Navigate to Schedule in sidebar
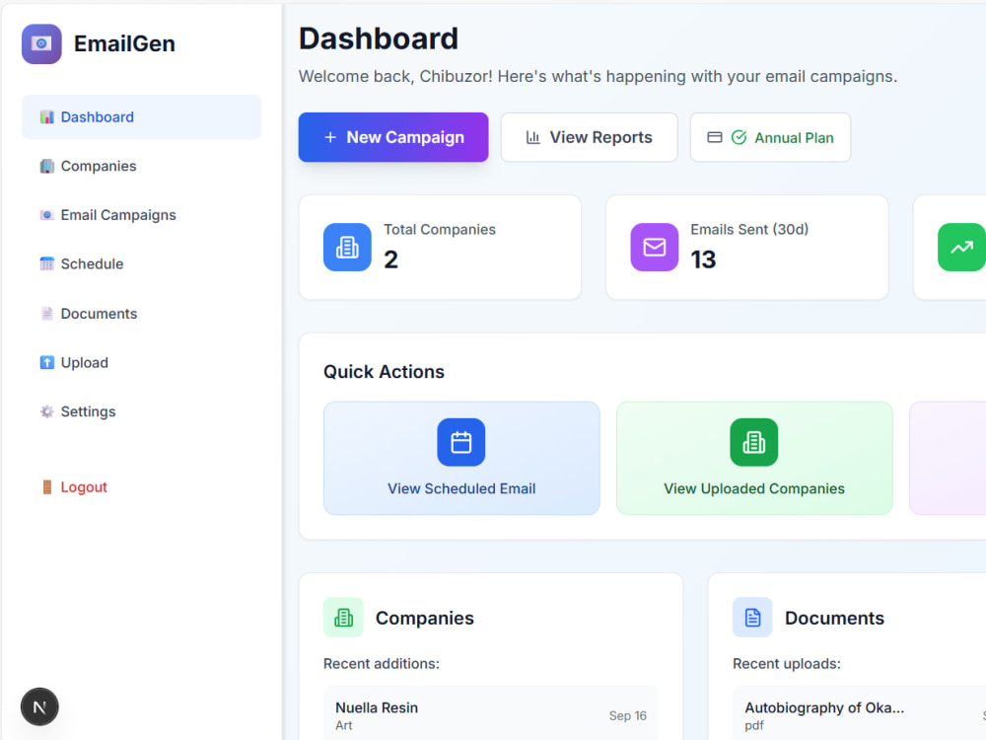 [x=141, y=263]
